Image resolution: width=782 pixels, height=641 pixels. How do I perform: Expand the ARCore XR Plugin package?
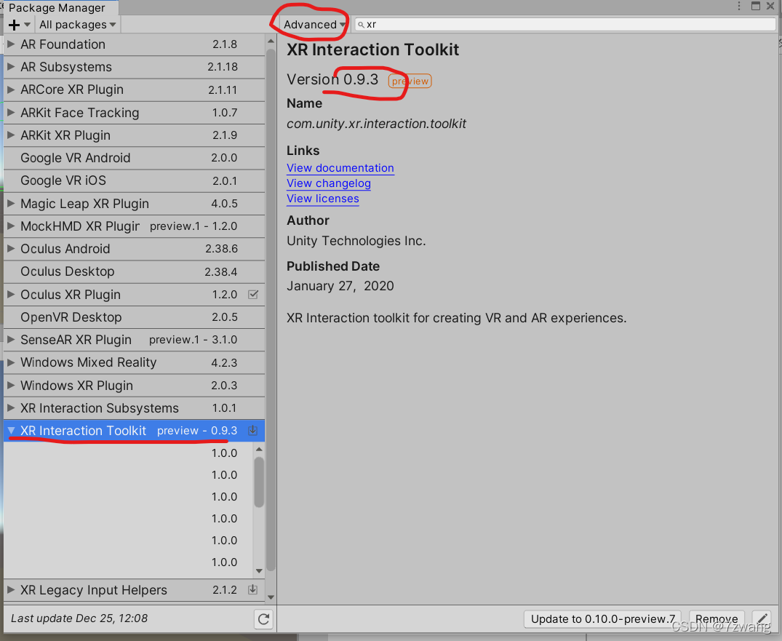(10, 89)
